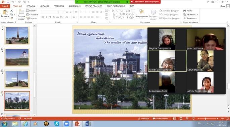The image size is (230, 127).
Task: Toggle the ПРИМЕЧАНИЯ comments pane
Action: coord(160,119)
